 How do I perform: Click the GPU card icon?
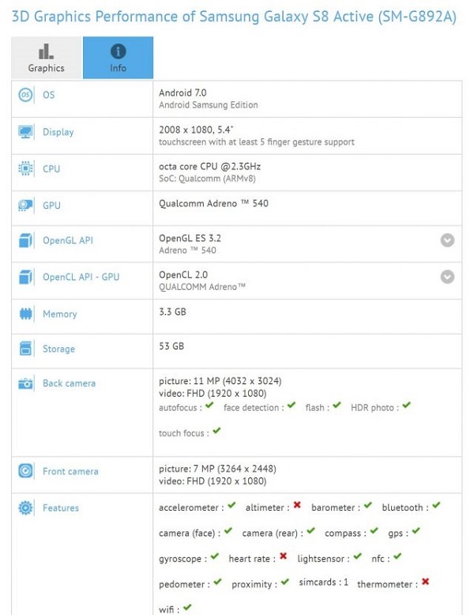point(26,205)
